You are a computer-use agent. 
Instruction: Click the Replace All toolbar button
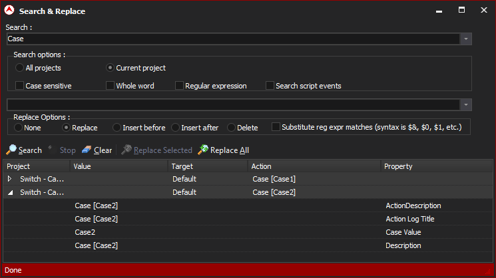(223, 150)
